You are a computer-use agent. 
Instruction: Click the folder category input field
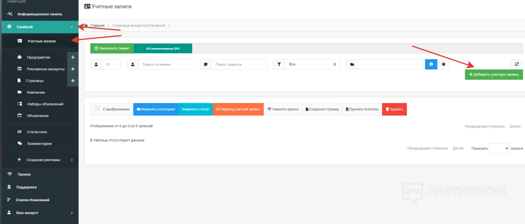click(x=392, y=64)
